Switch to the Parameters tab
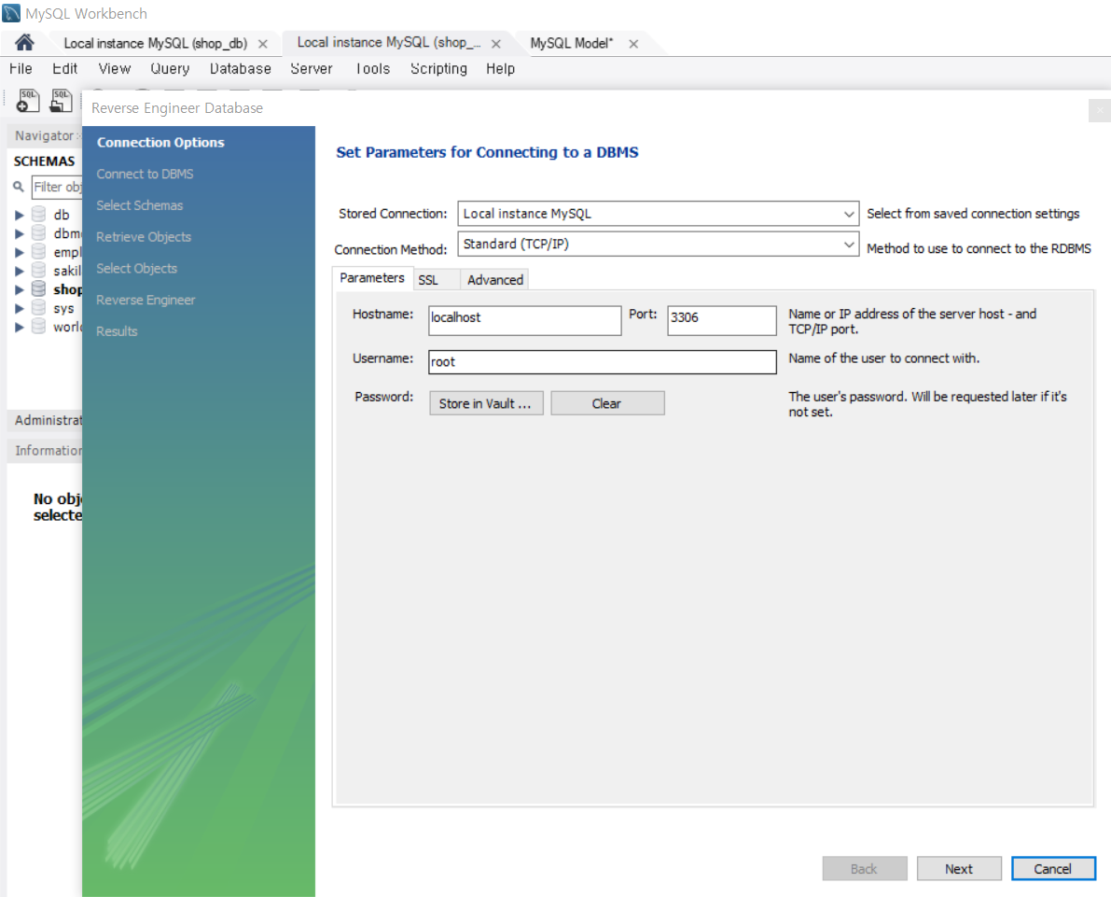 pos(372,278)
